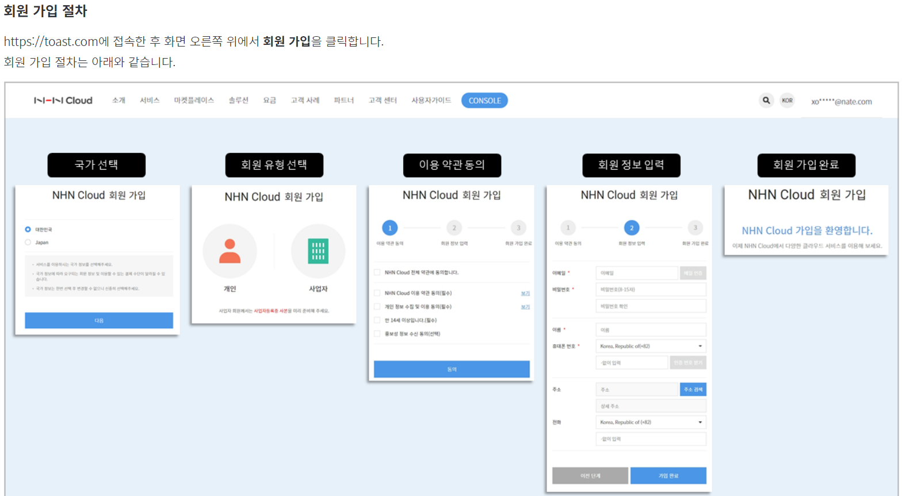Click the blue 가입 완료 button

click(x=668, y=476)
